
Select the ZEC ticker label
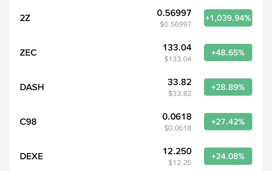point(28,52)
